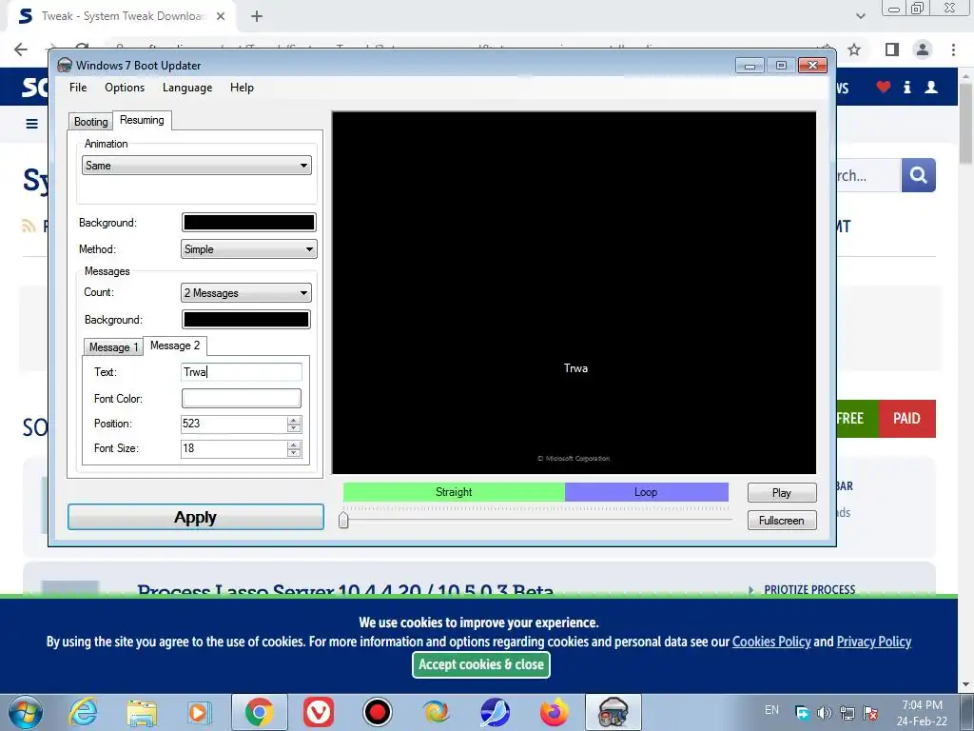Click the animation frame slider thumb
Screen dimensions: 974x731
click(x=343, y=520)
